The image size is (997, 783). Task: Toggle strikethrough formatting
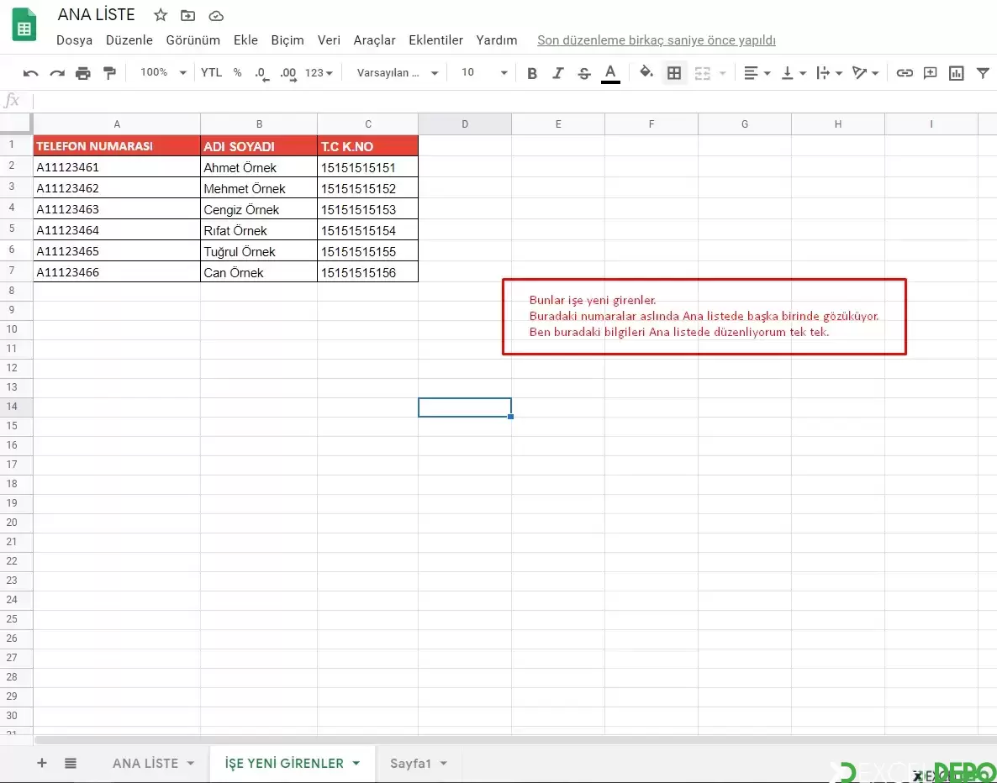tap(583, 73)
